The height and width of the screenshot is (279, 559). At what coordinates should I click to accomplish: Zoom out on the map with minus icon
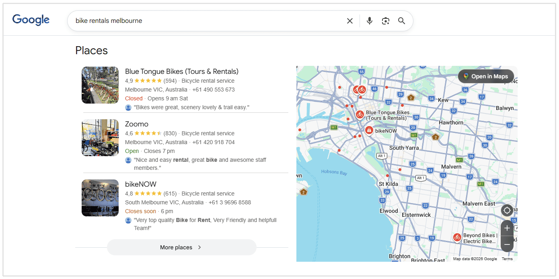507,244
